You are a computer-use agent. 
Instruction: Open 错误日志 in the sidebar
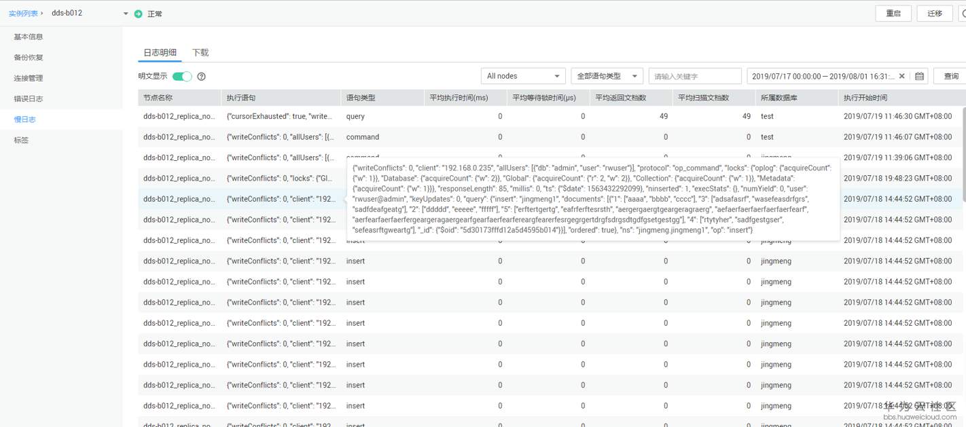click(29, 98)
